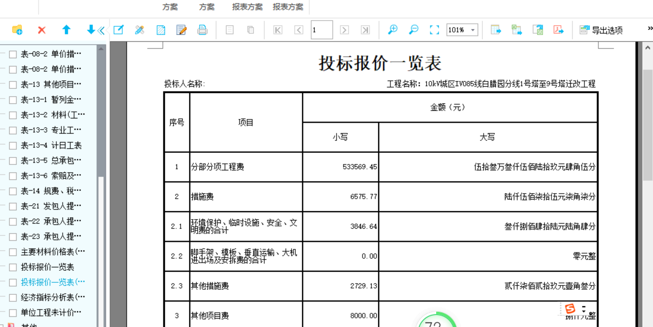Image resolution: width=653 pixels, height=327 pixels.
Task: Check the 表-13-5 总承包 checkbox
Action: tap(13, 161)
